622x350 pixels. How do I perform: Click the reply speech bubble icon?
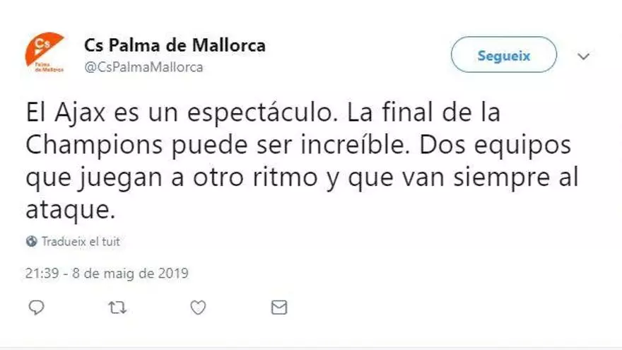(x=37, y=308)
